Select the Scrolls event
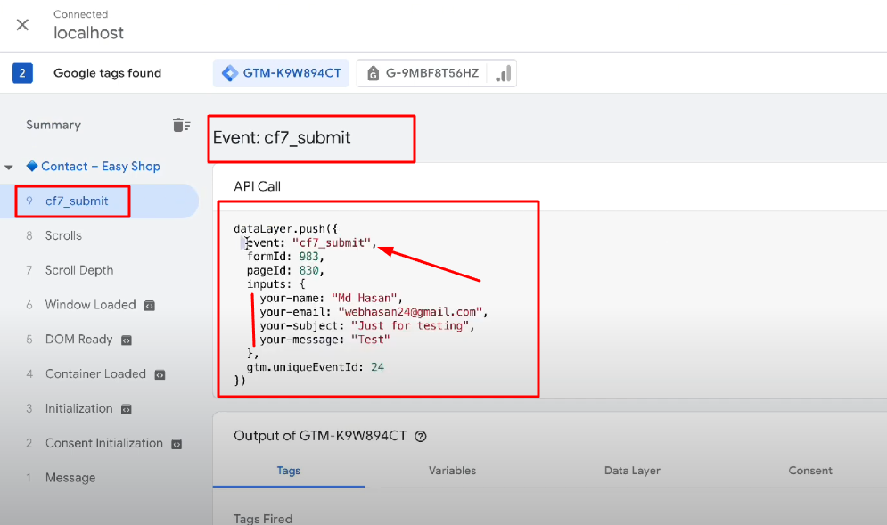This screenshot has height=525, width=887. [63, 235]
